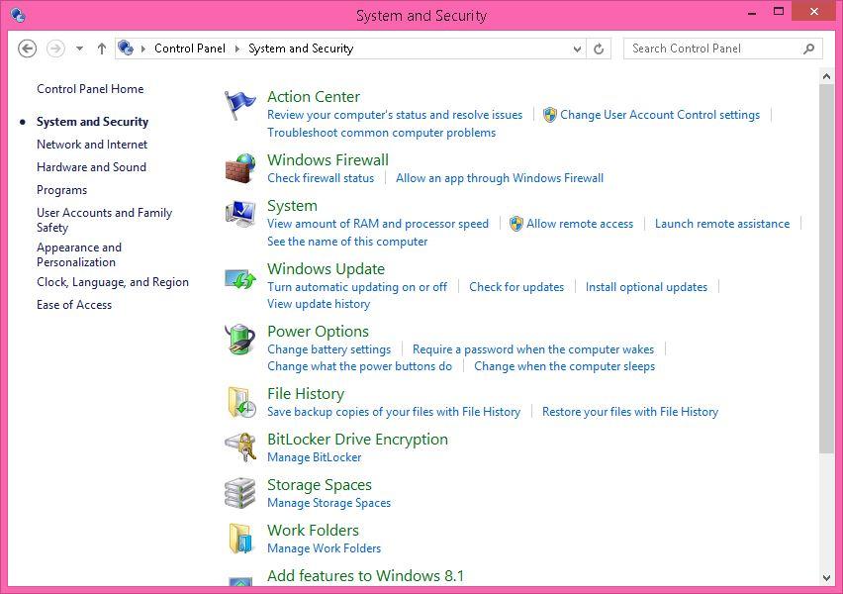This screenshot has height=594, width=843.
Task: Click the Windows Firewall brick wall icon
Action: (239, 168)
